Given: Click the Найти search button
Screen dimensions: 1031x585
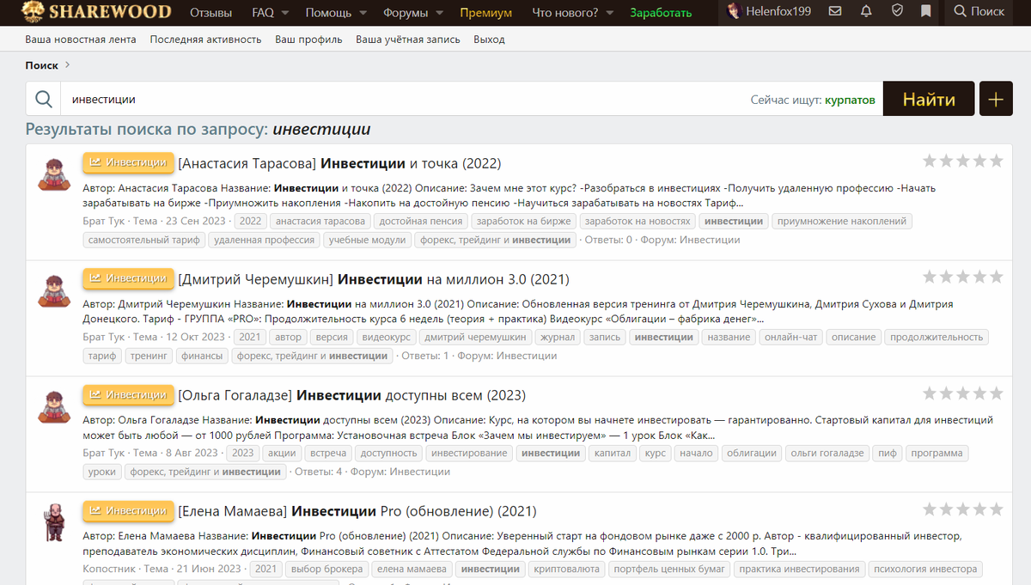Looking at the screenshot, I should [x=929, y=99].
